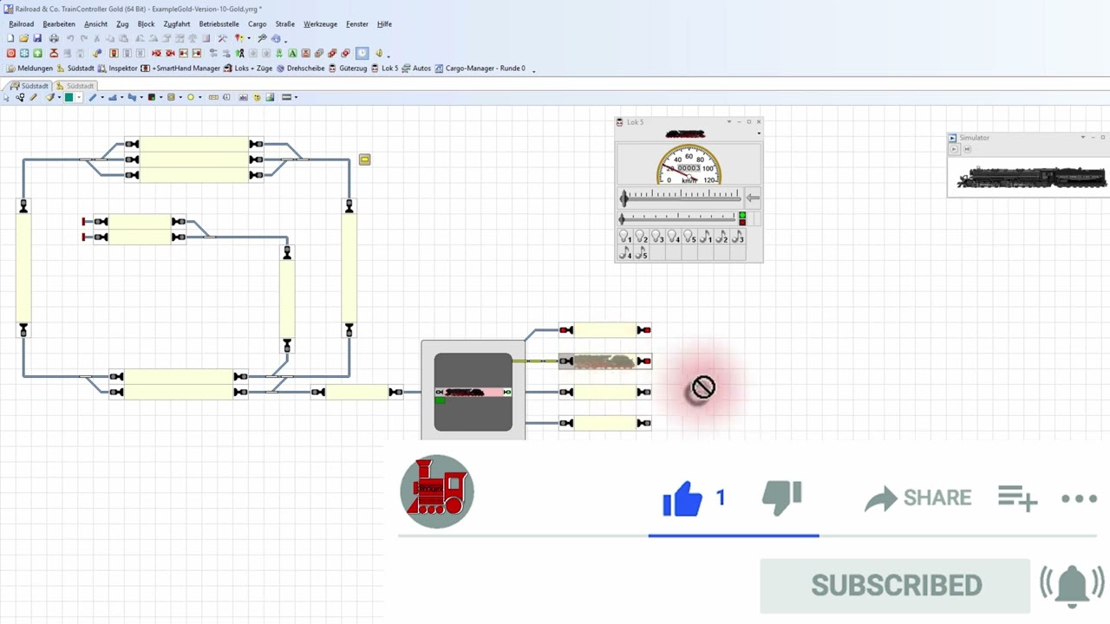Expand the green color swatch dropdown arrow
Viewport: 1110px width, 624px height.
click(78, 97)
